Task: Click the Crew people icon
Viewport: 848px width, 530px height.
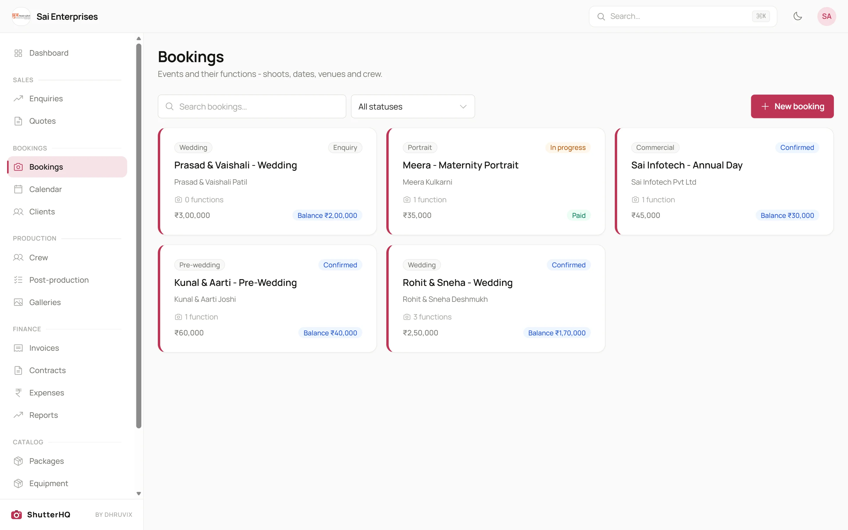Action: pyautogui.click(x=18, y=258)
